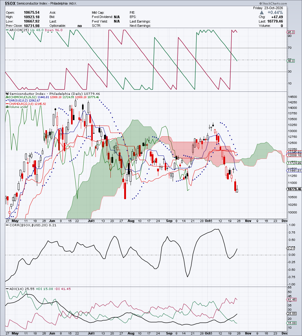
Task: Click the Mkt Cap label
Action: click(x=98, y=13)
